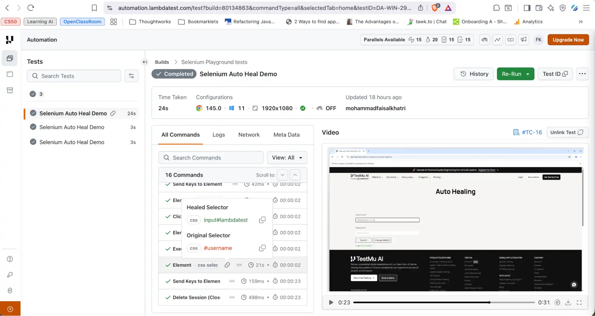
Task: Open tunnel icon in header
Action: pyautogui.click(x=485, y=40)
